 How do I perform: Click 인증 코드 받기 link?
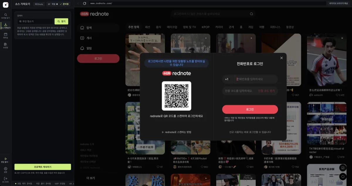click(x=267, y=91)
